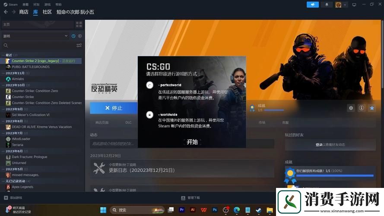Open the Steam logo menu
Screen dimensions: 384x216
[10, 4]
